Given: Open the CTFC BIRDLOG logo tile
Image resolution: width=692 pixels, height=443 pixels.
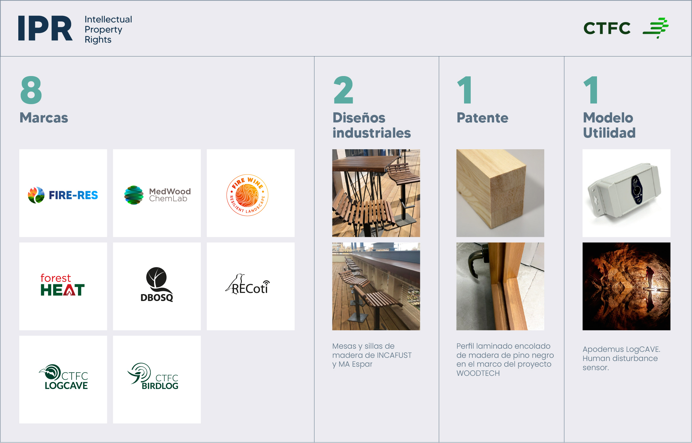Looking at the screenshot, I should coord(153,377).
